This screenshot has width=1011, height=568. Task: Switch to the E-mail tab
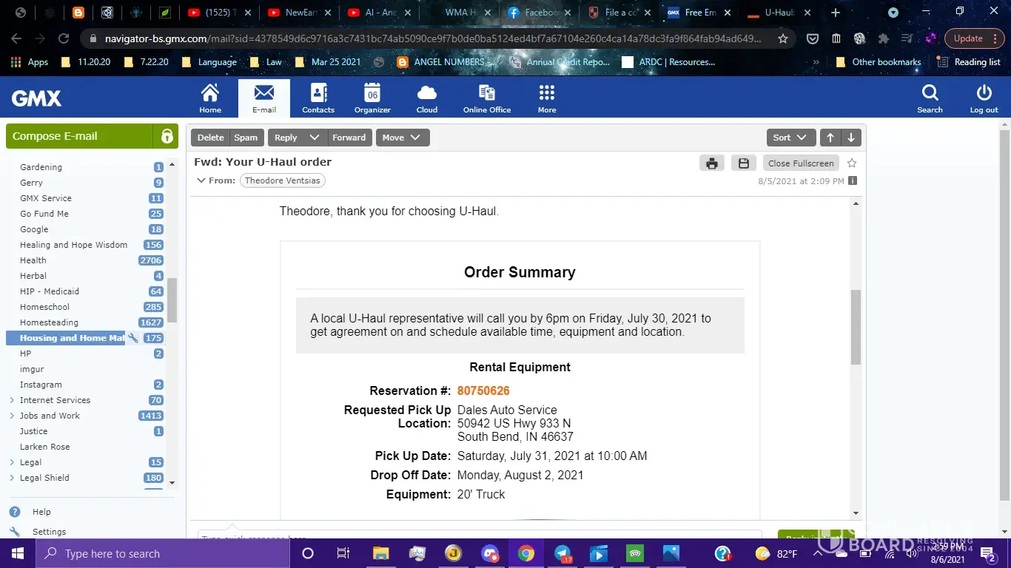[x=264, y=98]
